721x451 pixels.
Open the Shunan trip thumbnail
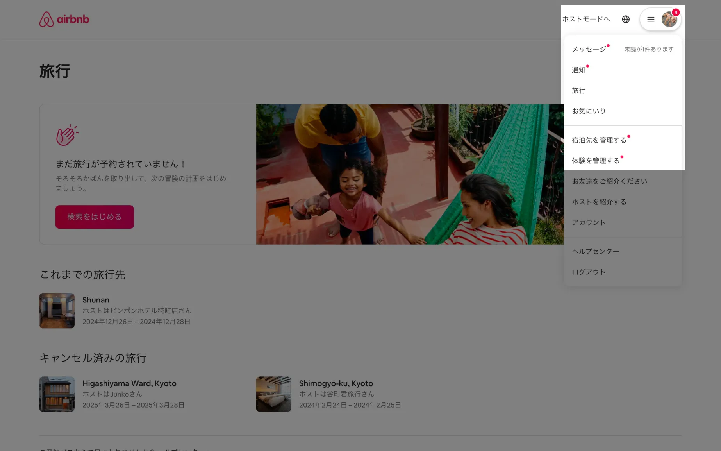click(x=57, y=311)
